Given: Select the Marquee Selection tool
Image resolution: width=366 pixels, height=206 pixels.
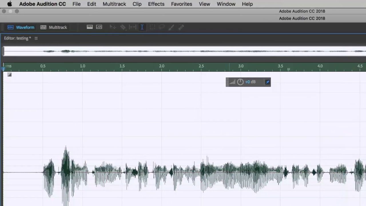Looking at the screenshot, I should click(x=152, y=27).
